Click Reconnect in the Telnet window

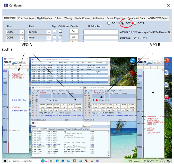[86, 126]
